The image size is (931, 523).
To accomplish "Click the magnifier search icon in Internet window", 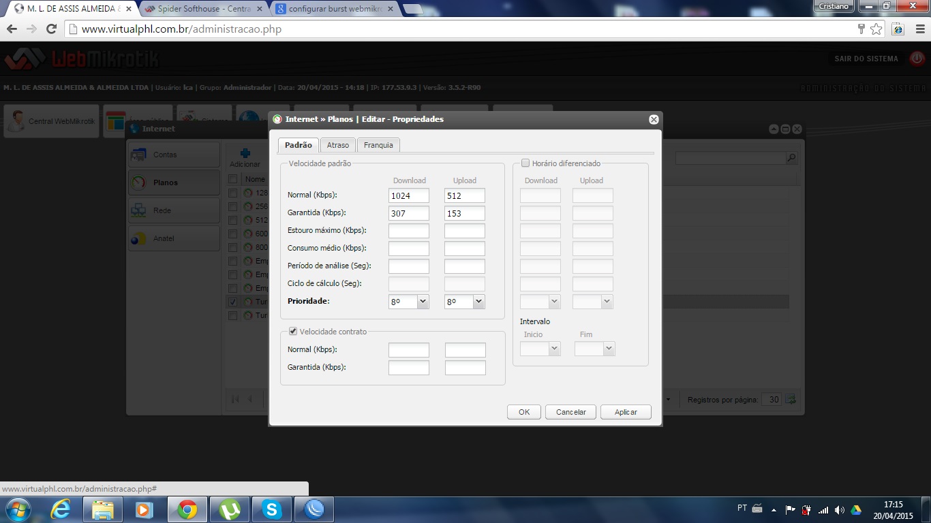I will click(x=791, y=158).
